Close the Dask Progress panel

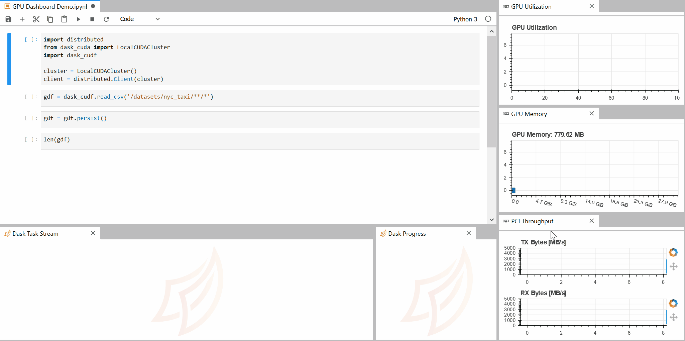point(469,233)
